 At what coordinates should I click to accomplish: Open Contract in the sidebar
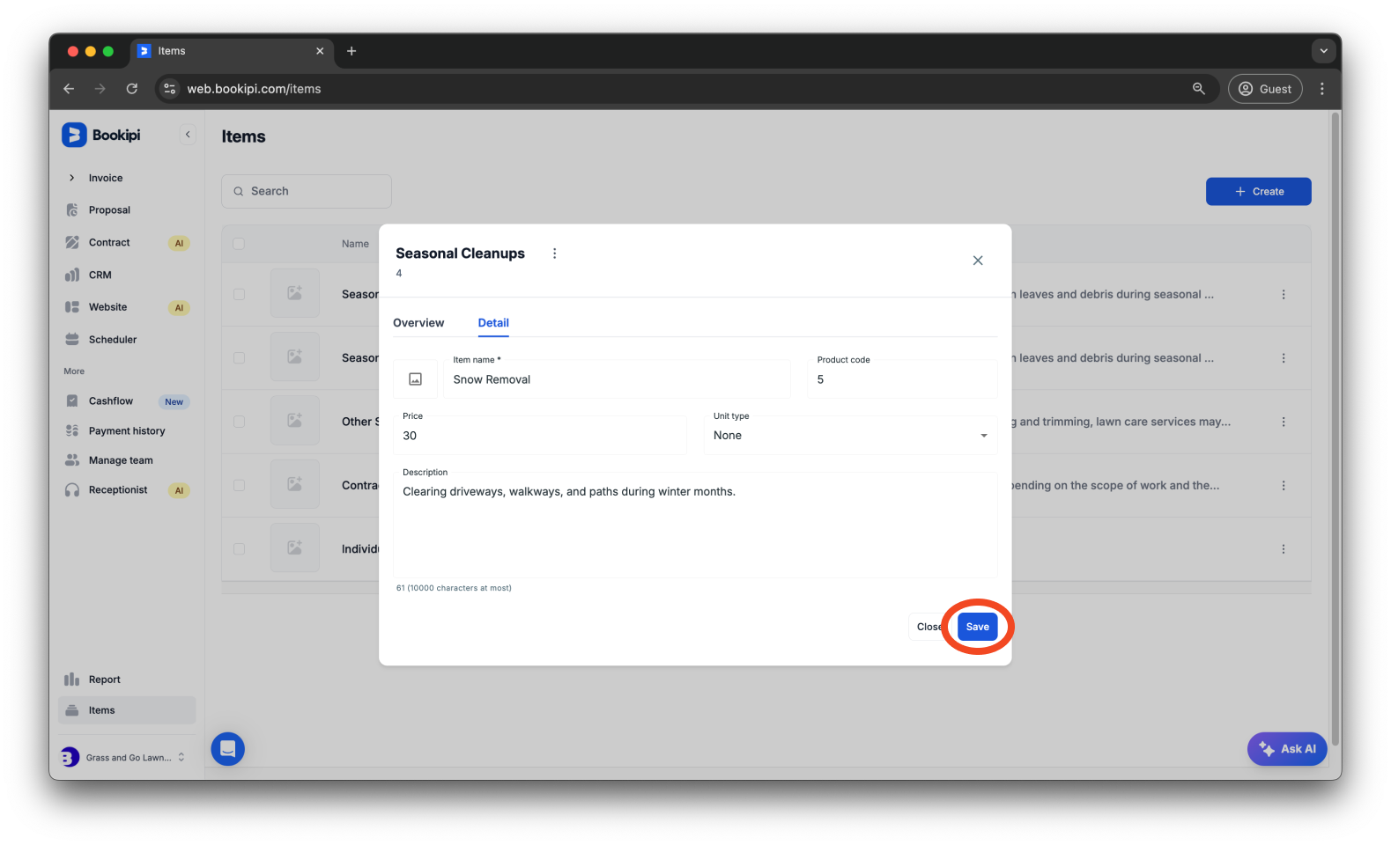coord(109,243)
